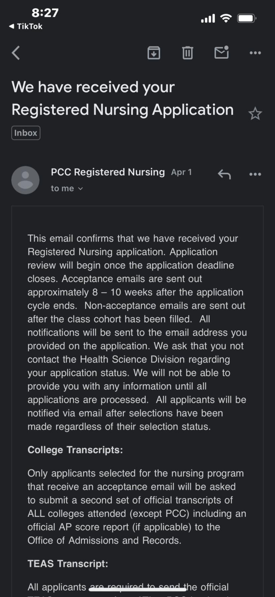Mark the email as unread
This screenshot has width=275, height=597.
click(x=221, y=52)
